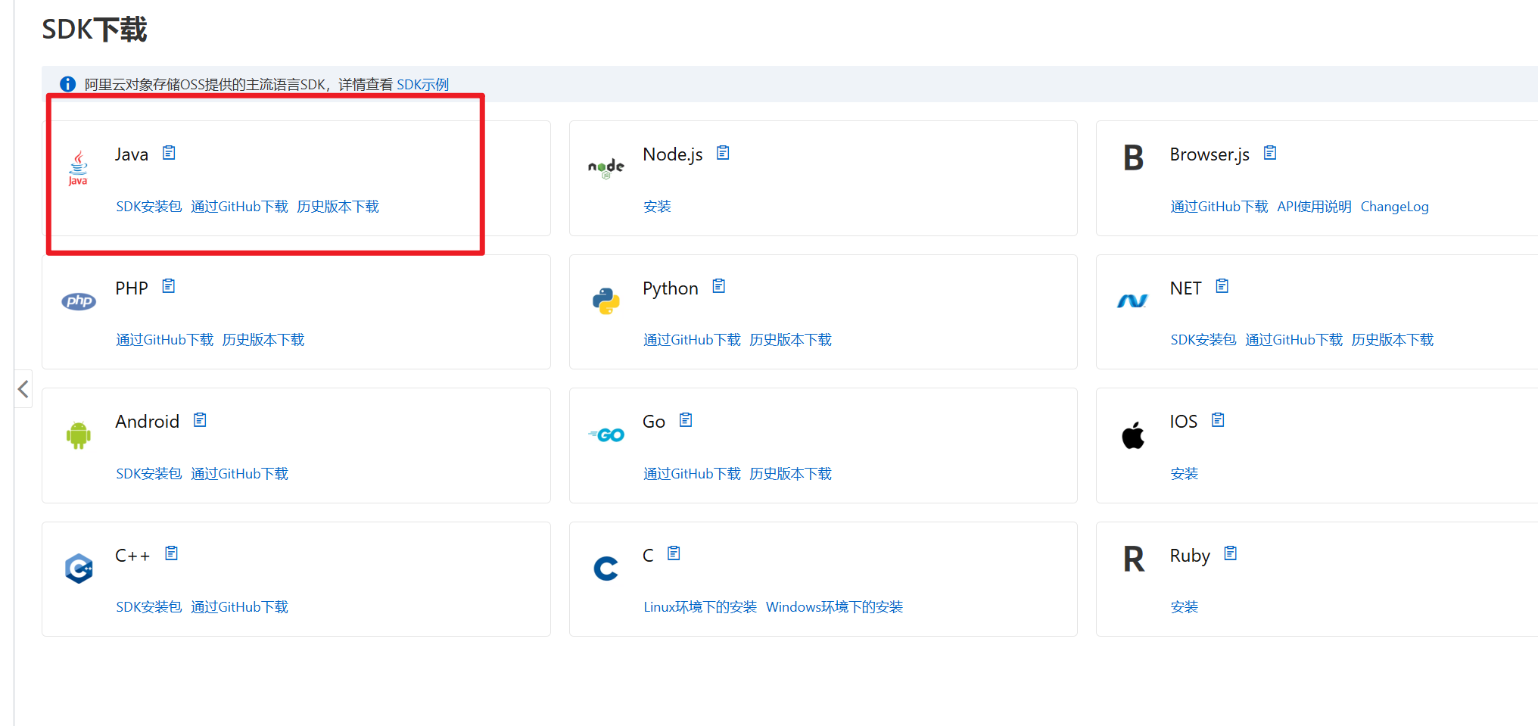Open Browser.js 通过GitHub下载 link

(x=1219, y=207)
